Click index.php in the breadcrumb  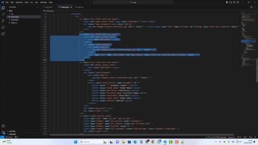[50, 11]
